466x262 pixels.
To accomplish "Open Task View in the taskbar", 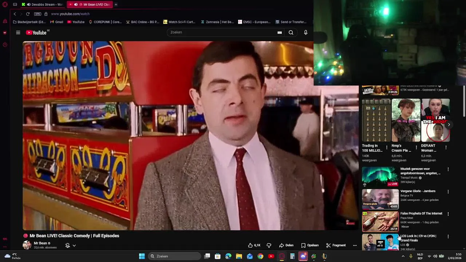I will pos(207,256).
